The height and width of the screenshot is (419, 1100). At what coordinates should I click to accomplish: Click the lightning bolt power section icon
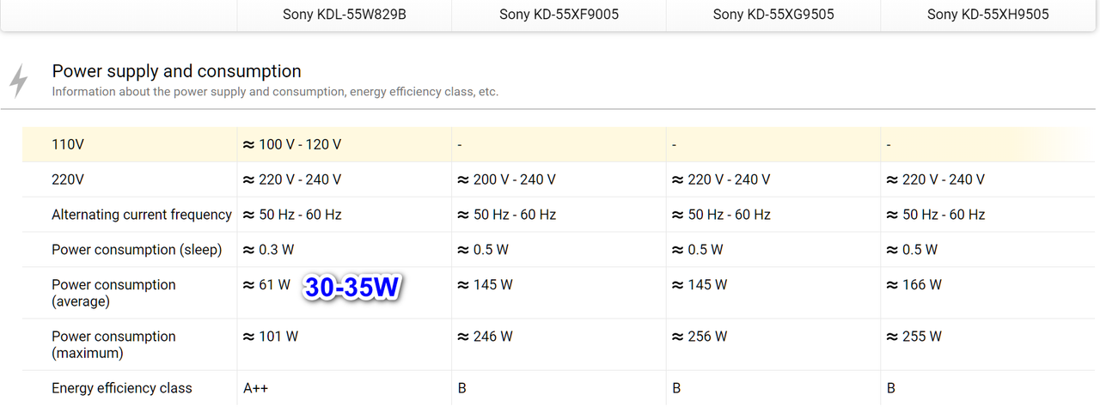(x=18, y=81)
